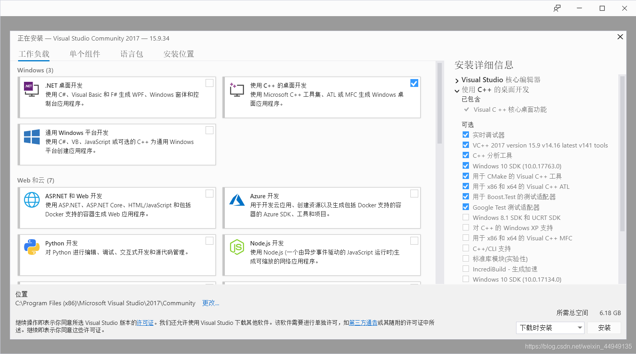Uncheck Visual C++ ATL for x86 and x64
636x354 pixels.
[466, 186]
